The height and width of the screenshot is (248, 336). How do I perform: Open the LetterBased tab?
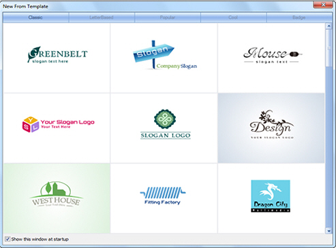click(x=102, y=18)
